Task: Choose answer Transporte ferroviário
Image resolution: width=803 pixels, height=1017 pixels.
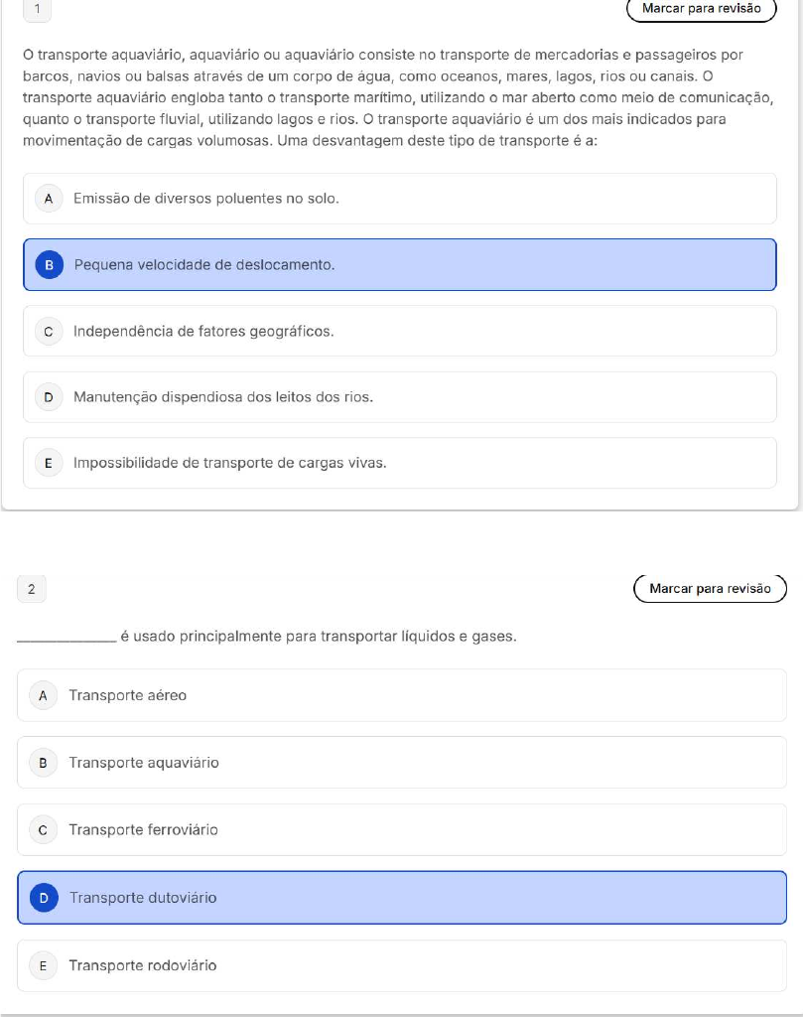Action: [x=402, y=829]
